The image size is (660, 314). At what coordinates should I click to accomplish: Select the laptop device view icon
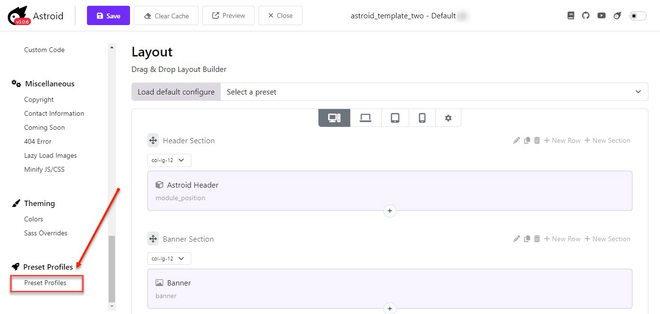tap(365, 118)
